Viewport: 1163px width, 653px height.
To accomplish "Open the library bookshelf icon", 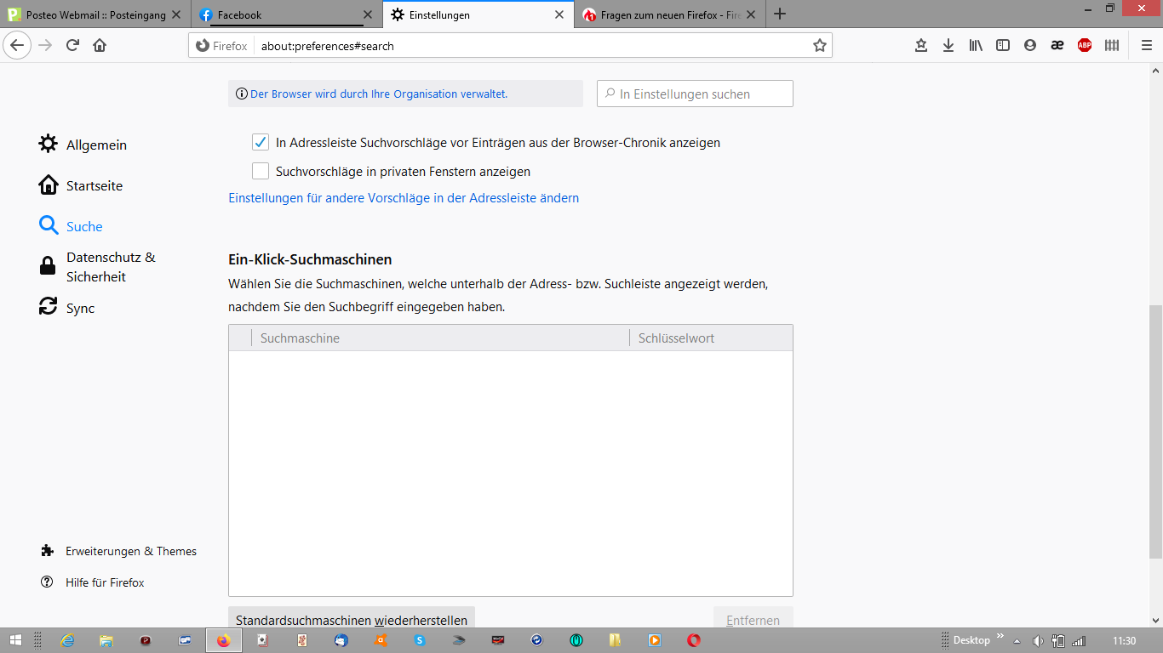I will tap(976, 46).
